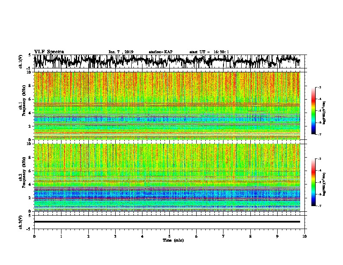Click the ch.2 colorbar '-3' label
This screenshot has height=265, width=343.
[319, 159]
